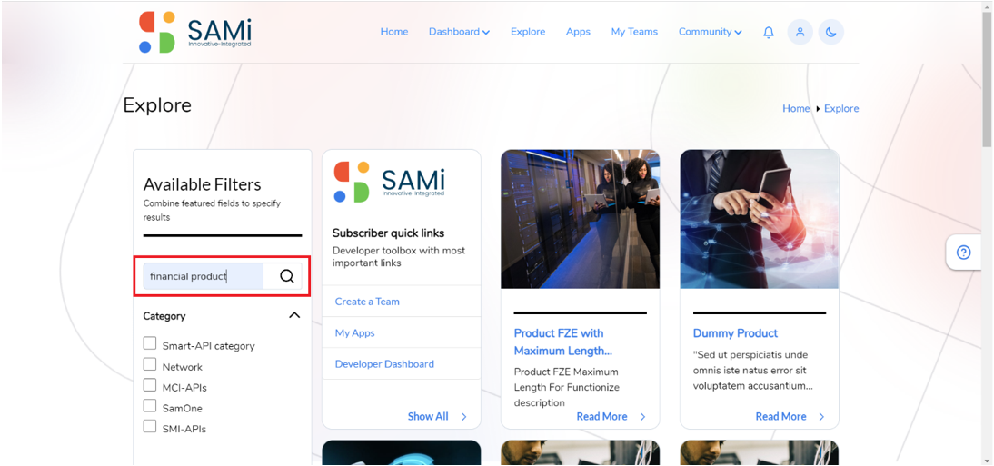Click the server room product image
The image size is (994, 466).
580,219
